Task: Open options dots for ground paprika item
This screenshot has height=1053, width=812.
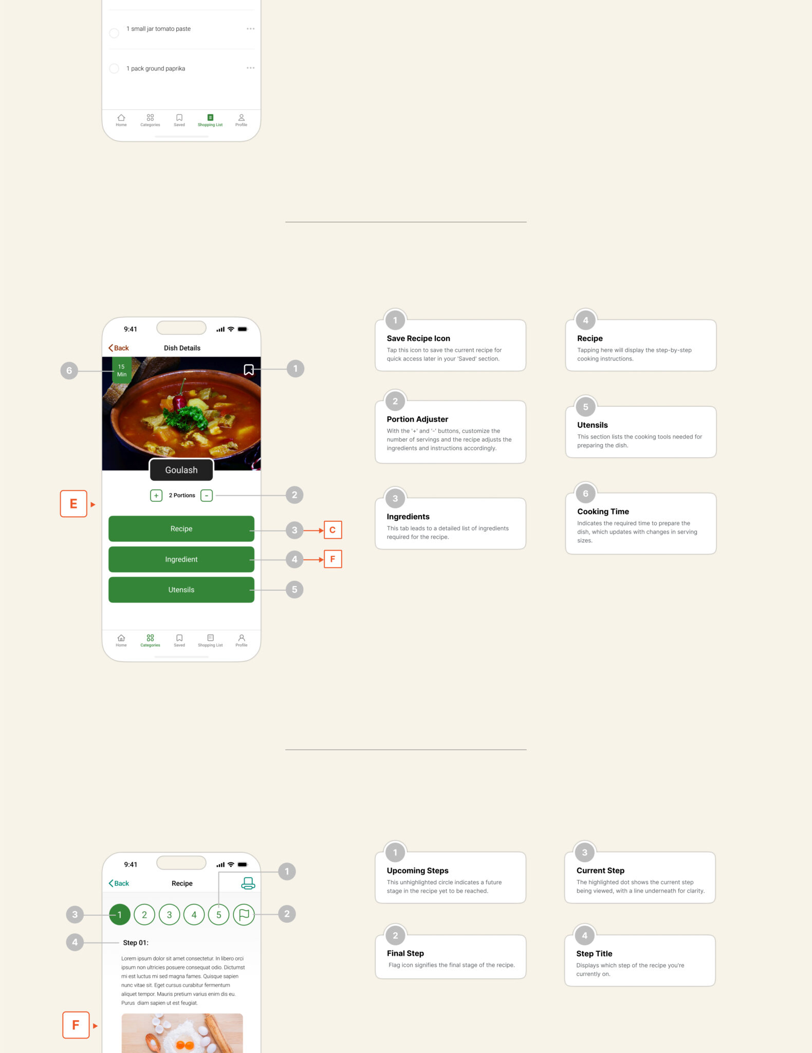Action: point(250,68)
